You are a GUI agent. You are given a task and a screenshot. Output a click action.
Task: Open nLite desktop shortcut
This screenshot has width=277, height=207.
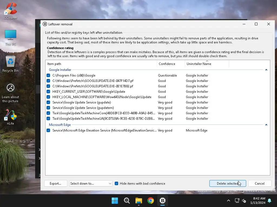(x=11, y=117)
